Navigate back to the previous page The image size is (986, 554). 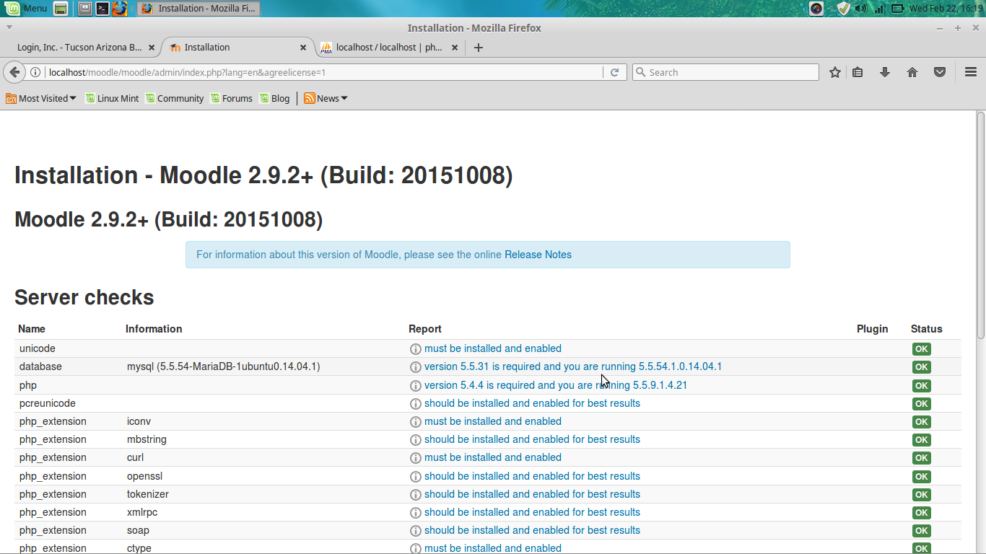pos(15,72)
